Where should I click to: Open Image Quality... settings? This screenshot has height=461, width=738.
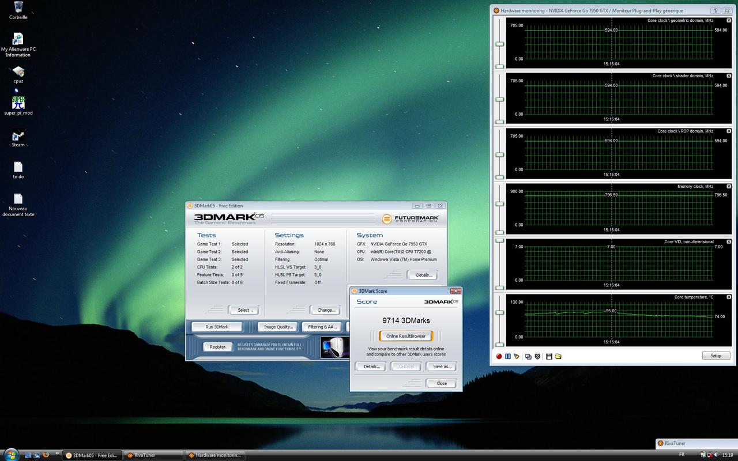pyautogui.click(x=278, y=327)
